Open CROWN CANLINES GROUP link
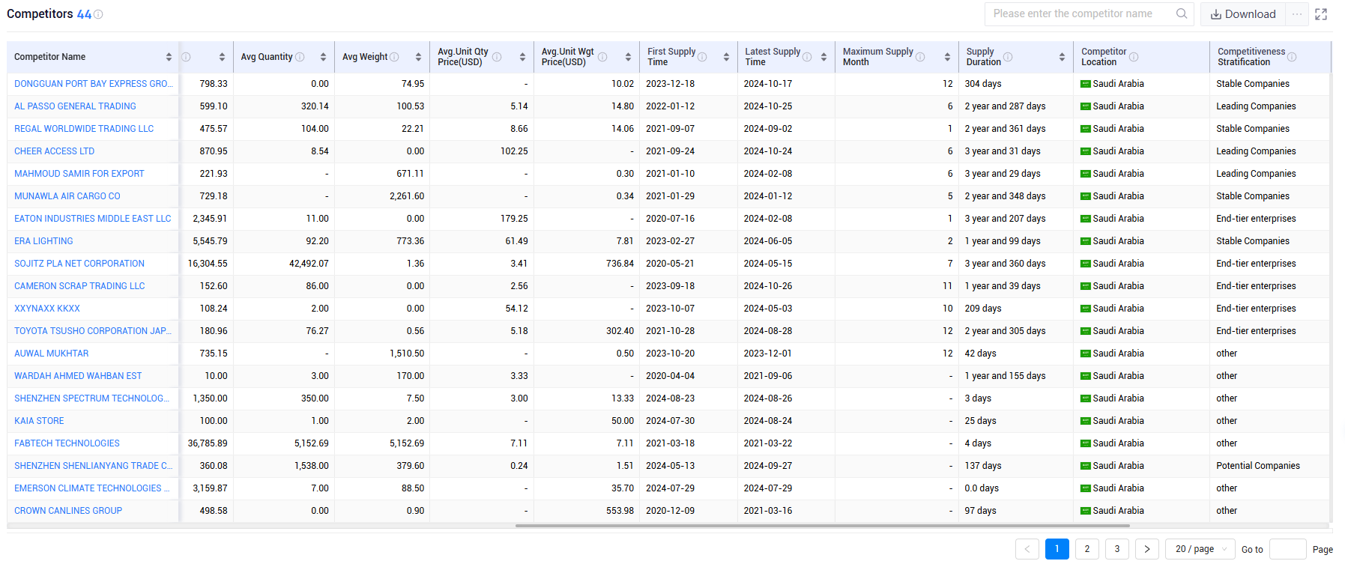This screenshot has width=1345, height=567. click(68, 511)
